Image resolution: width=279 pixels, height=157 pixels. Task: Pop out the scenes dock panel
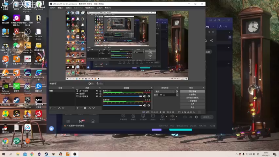tap(73, 88)
